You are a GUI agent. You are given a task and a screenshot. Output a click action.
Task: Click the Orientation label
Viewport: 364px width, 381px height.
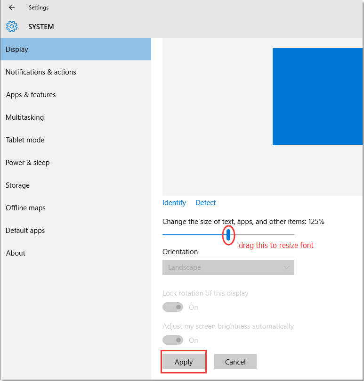[180, 251]
